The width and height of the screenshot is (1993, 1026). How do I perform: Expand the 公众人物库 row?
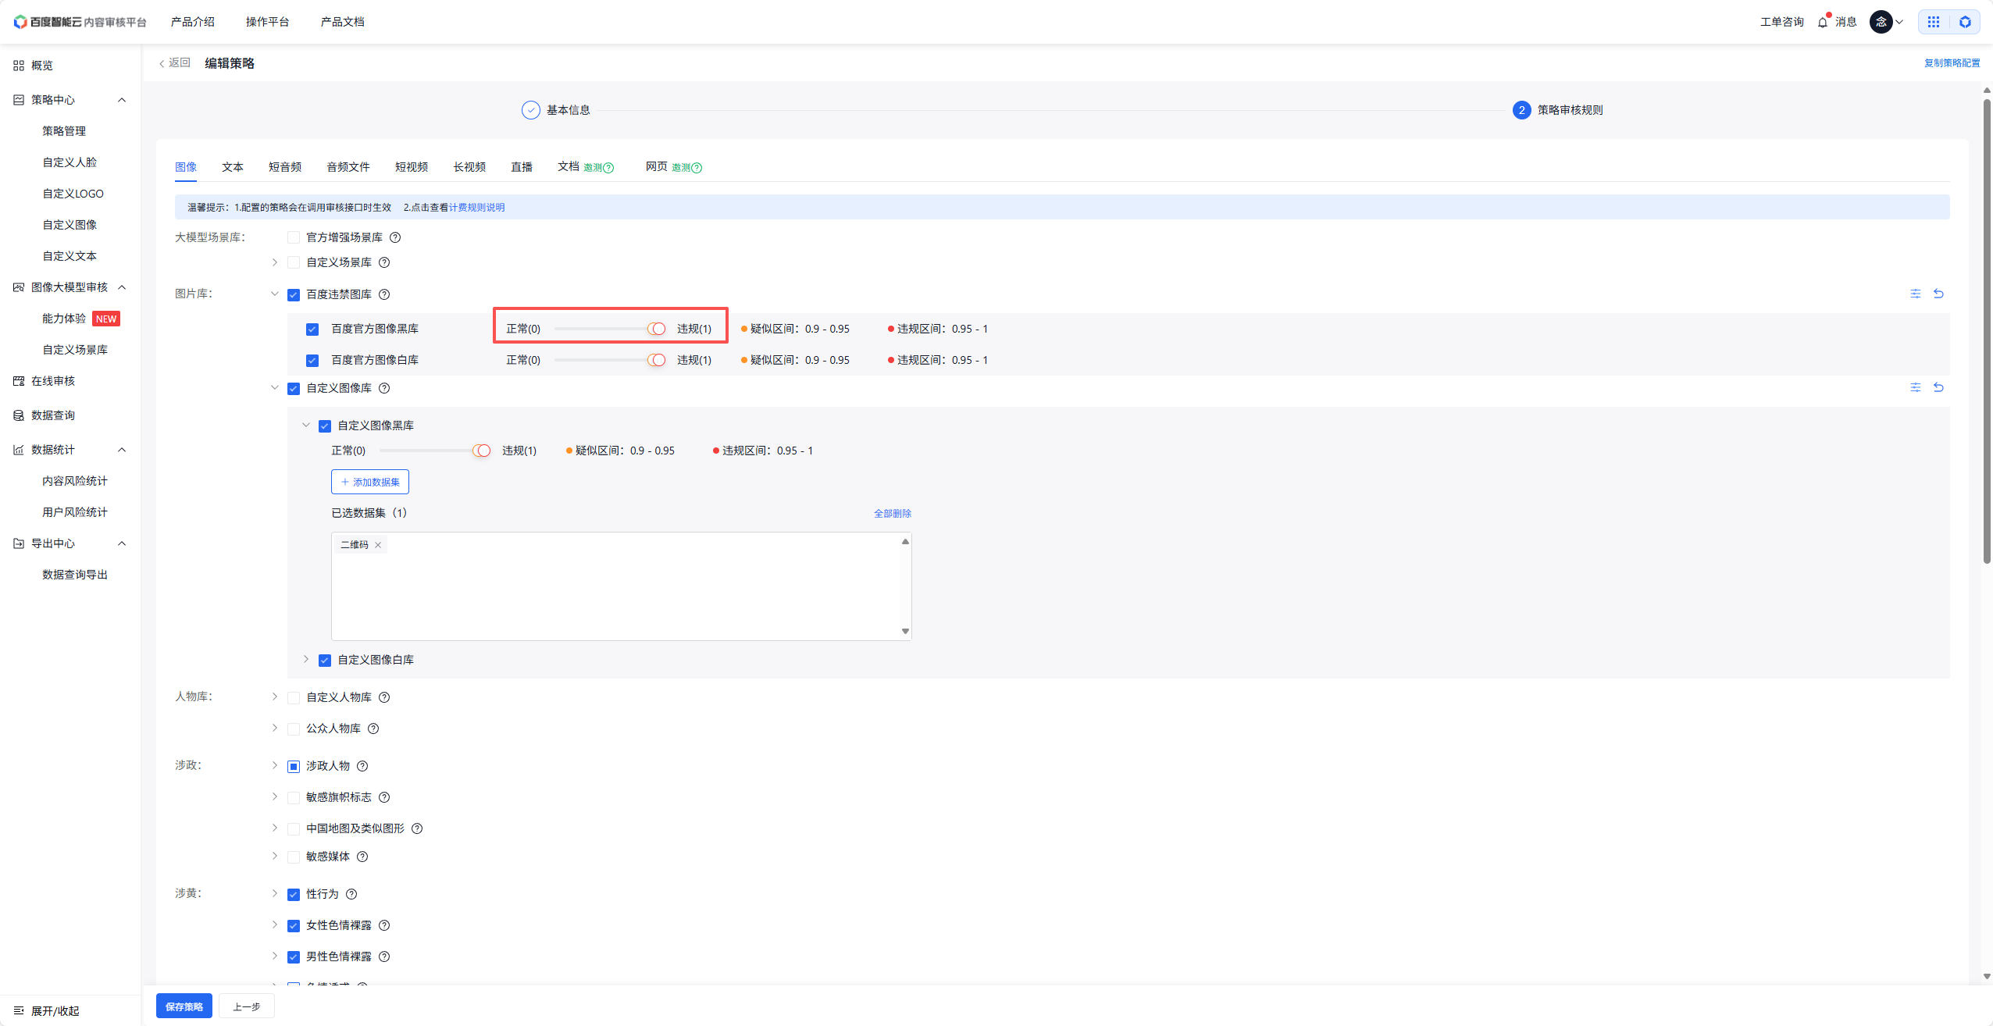pyautogui.click(x=275, y=729)
